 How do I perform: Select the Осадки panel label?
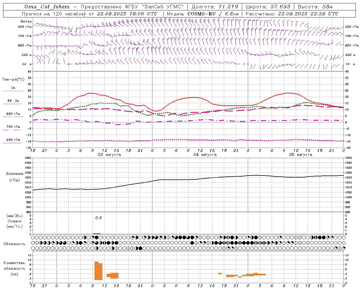click(15, 221)
